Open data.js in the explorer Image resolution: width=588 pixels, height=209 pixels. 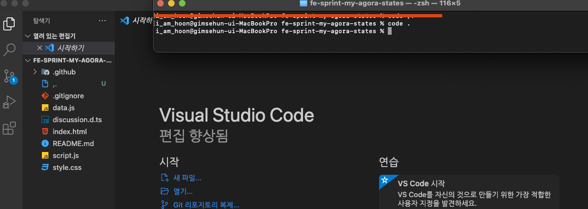(69, 108)
